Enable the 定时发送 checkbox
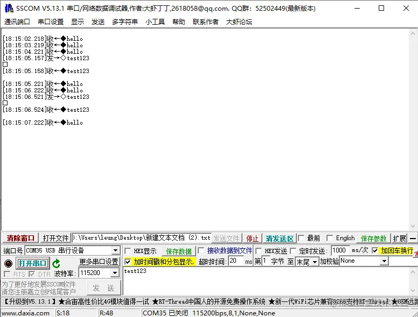Image resolution: width=418 pixels, height=317 pixels. pos(293,251)
